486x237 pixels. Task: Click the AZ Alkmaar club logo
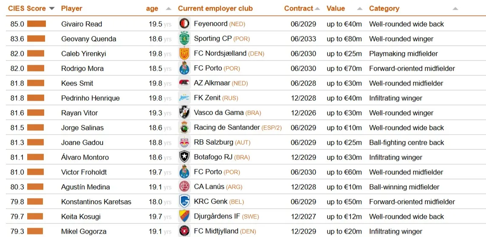(184, 83)
